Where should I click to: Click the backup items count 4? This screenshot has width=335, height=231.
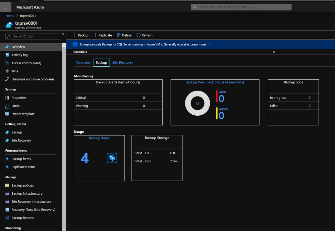(85, 159)
